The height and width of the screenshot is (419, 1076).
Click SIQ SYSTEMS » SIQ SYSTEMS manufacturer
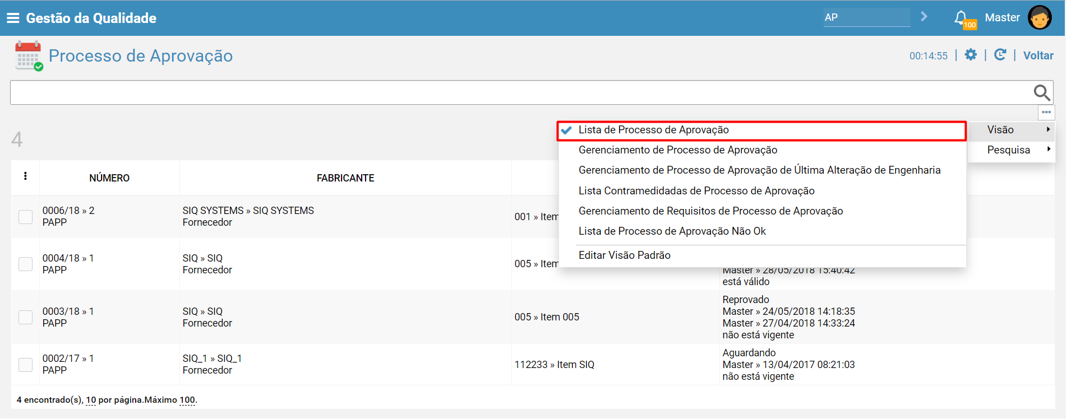click(x=248, y=211)
